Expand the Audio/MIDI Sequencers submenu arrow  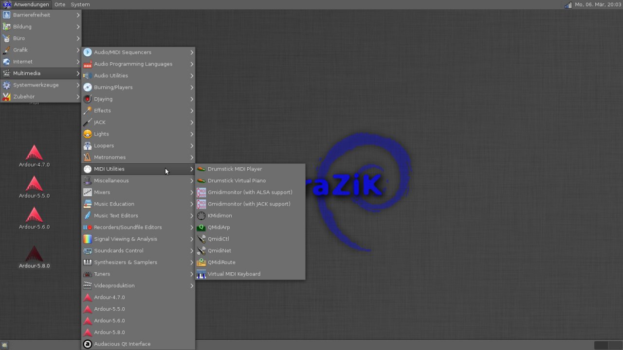(192, 52)
